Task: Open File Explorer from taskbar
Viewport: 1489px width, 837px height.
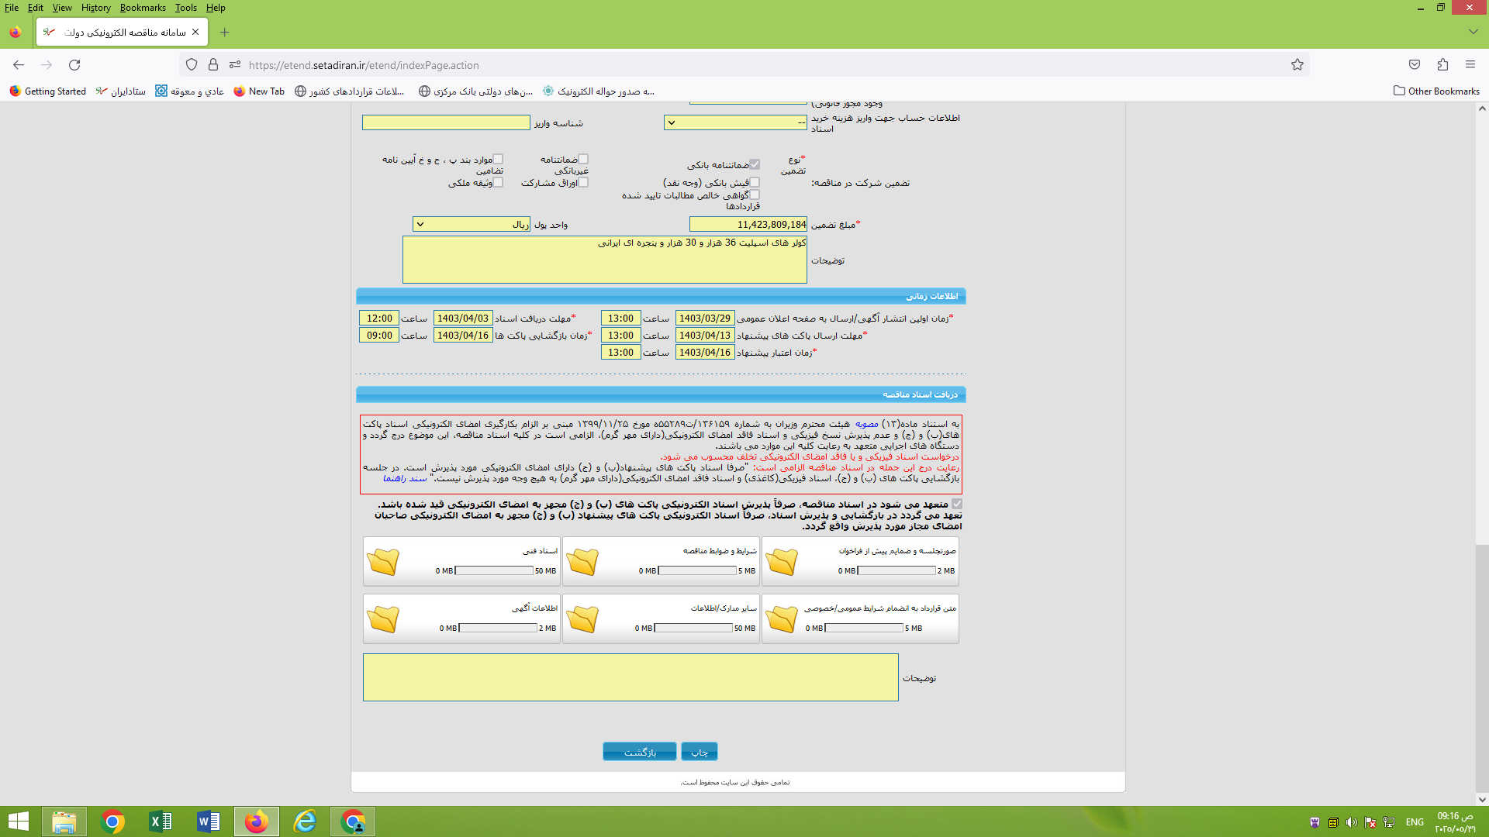Action: [x=64, y=821]
